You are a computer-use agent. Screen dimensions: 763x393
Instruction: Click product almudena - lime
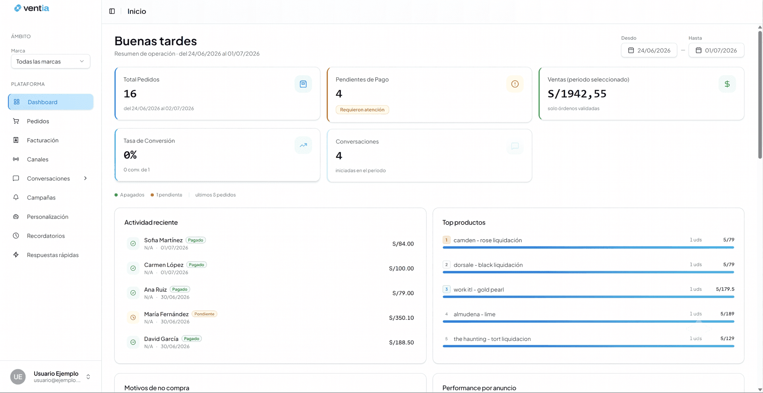pyautogui.click(x=474, y=314)
